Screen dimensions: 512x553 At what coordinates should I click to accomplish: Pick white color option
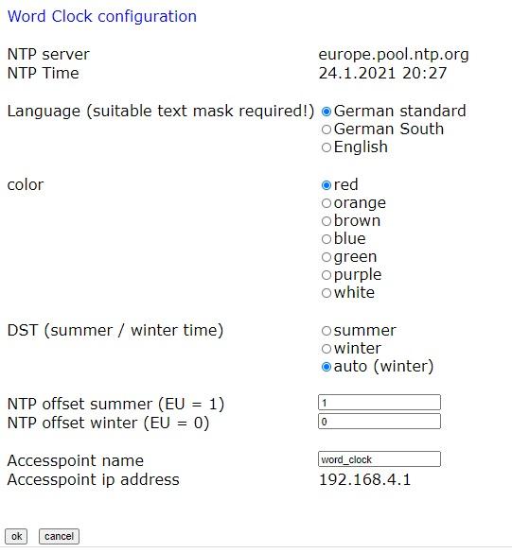(x=327, y=293)
